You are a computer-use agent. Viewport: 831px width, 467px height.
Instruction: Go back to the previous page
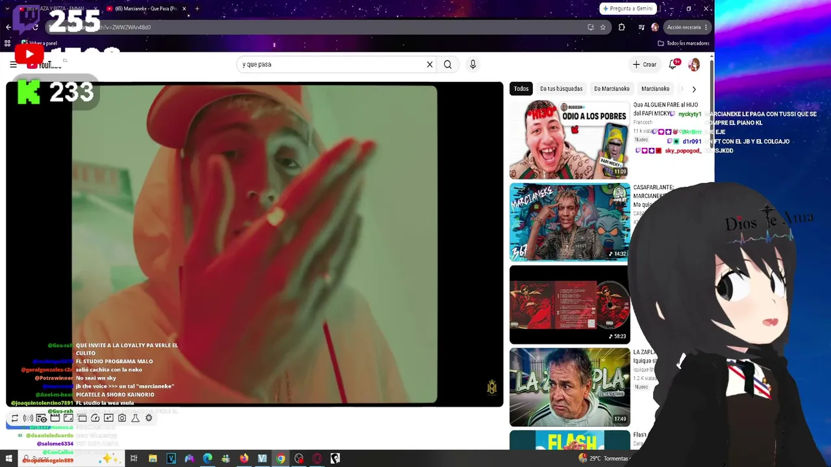(x=8, y=27)
